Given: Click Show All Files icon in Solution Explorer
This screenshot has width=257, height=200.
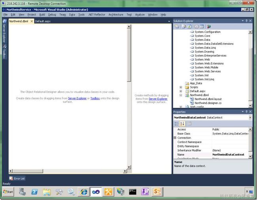Looking at the screenshot, I should [x=184, y=27].
